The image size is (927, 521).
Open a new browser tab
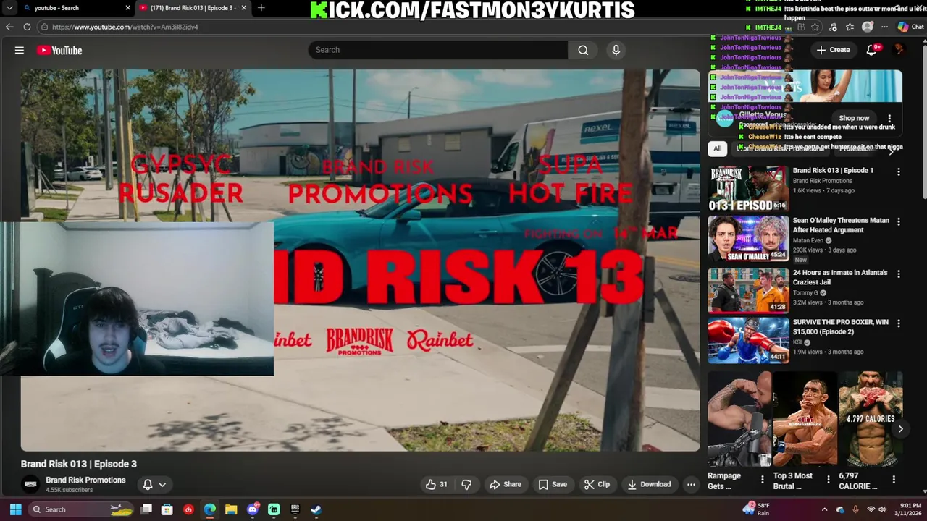[261, 8]
